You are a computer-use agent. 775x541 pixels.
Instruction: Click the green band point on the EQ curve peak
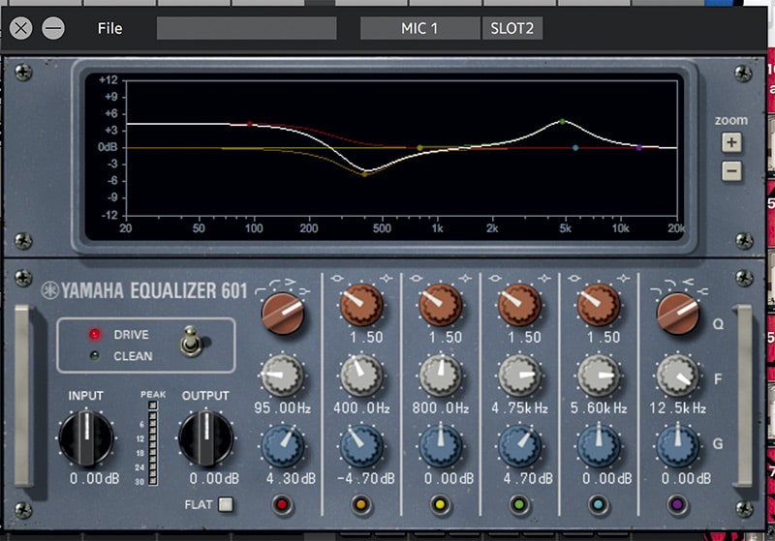point(563,121)
